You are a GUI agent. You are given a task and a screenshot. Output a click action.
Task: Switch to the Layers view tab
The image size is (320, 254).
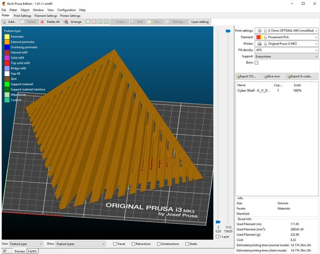point(32,251)
